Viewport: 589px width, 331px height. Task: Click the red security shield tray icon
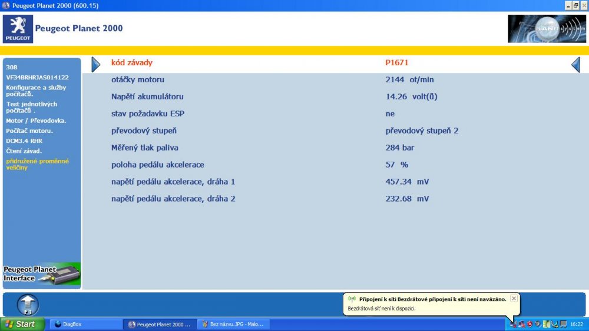point(530,325)
